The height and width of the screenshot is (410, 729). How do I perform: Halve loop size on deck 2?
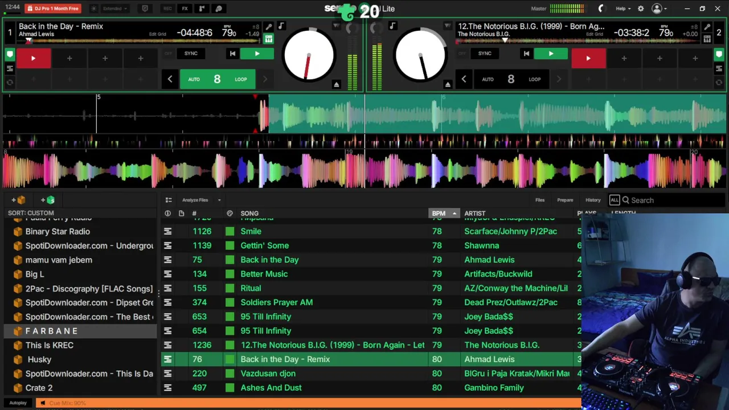click(464, 79)
